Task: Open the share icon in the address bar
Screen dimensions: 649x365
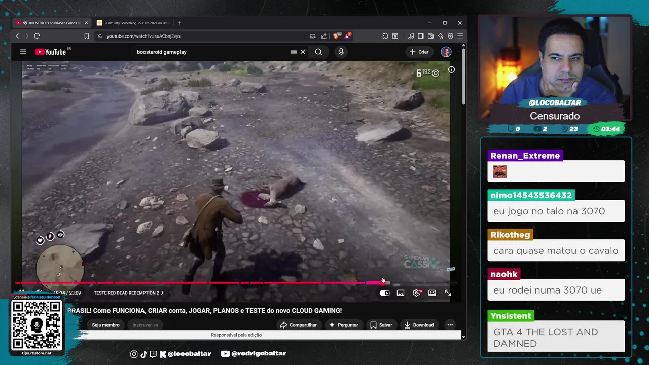Action: pos(324,36)
